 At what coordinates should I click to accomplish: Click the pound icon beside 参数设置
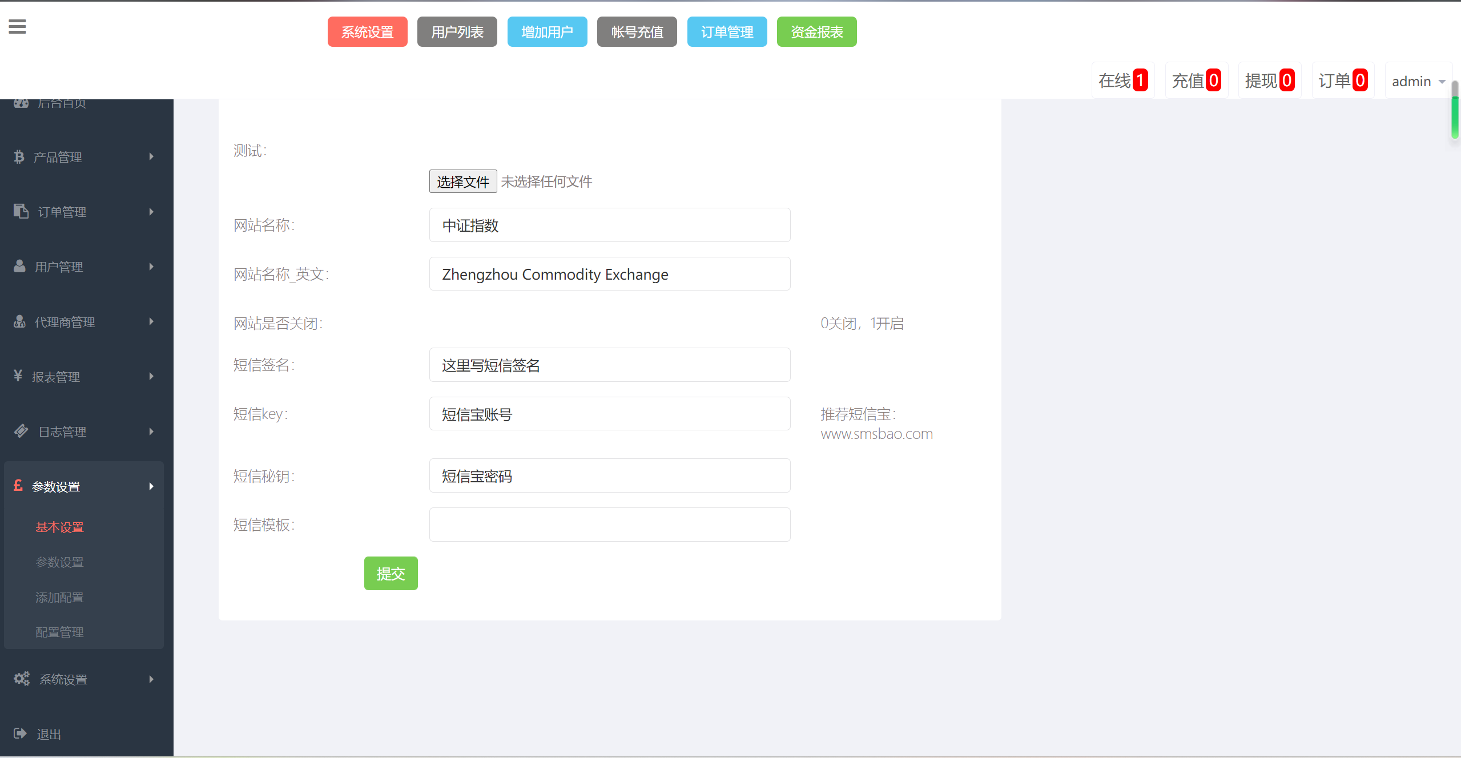(18, 486)
